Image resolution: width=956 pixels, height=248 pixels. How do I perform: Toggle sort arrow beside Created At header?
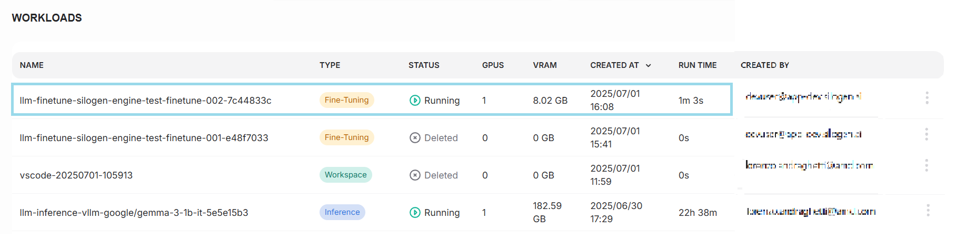tap(649, 65)
